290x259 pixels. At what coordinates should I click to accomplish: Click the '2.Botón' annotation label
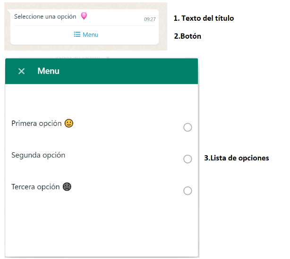188,36
